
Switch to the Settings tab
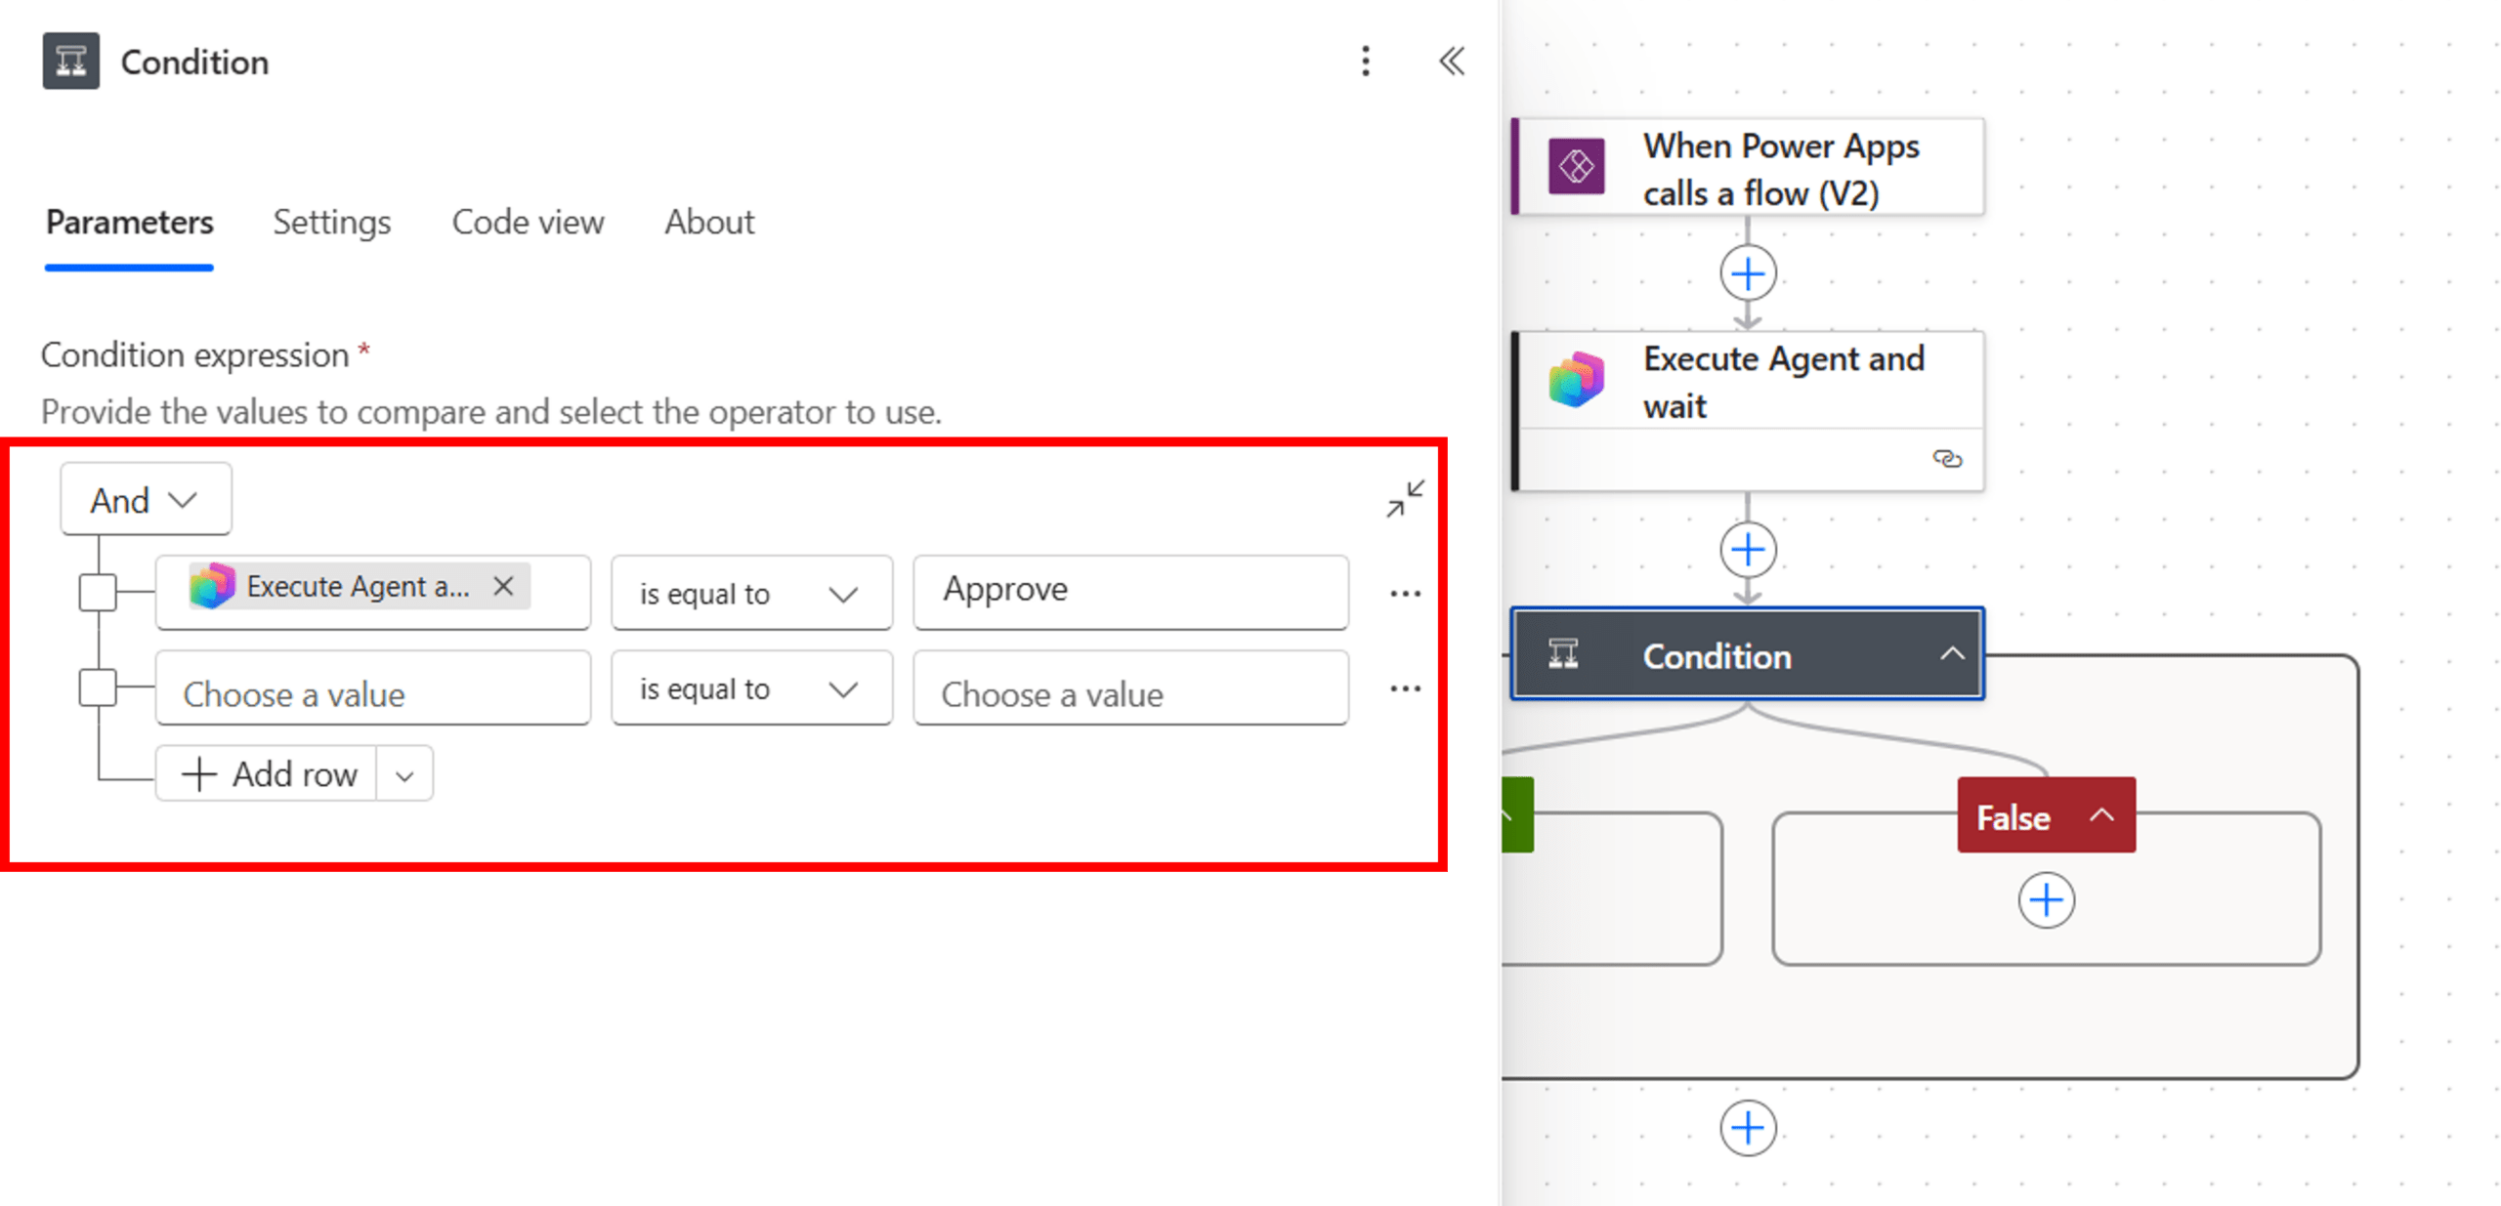click(331, 223)
